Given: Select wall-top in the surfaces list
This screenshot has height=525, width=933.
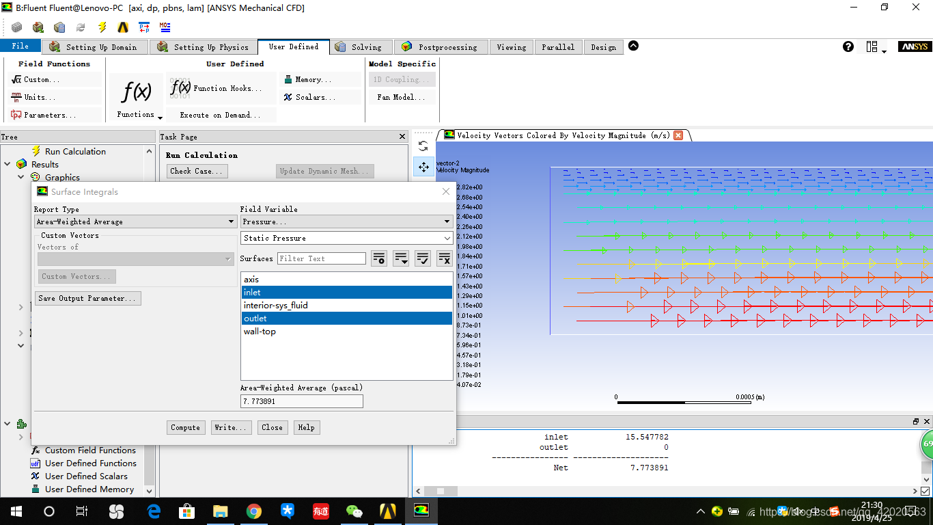Looking at the screenshot, I should click(347, 332).
